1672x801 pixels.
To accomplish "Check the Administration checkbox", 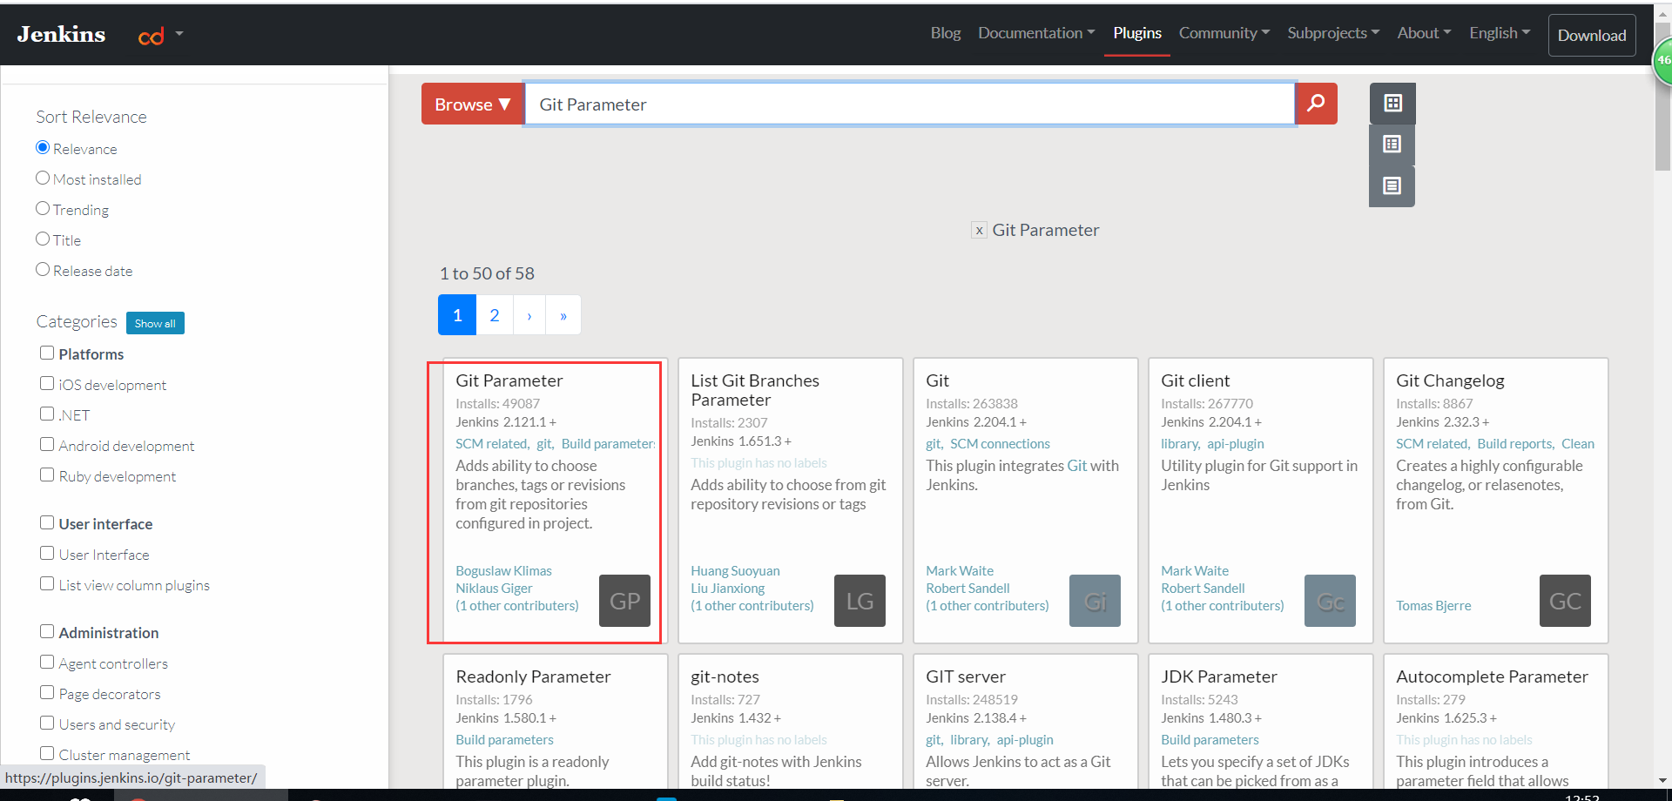I will (x=47, y=631).
